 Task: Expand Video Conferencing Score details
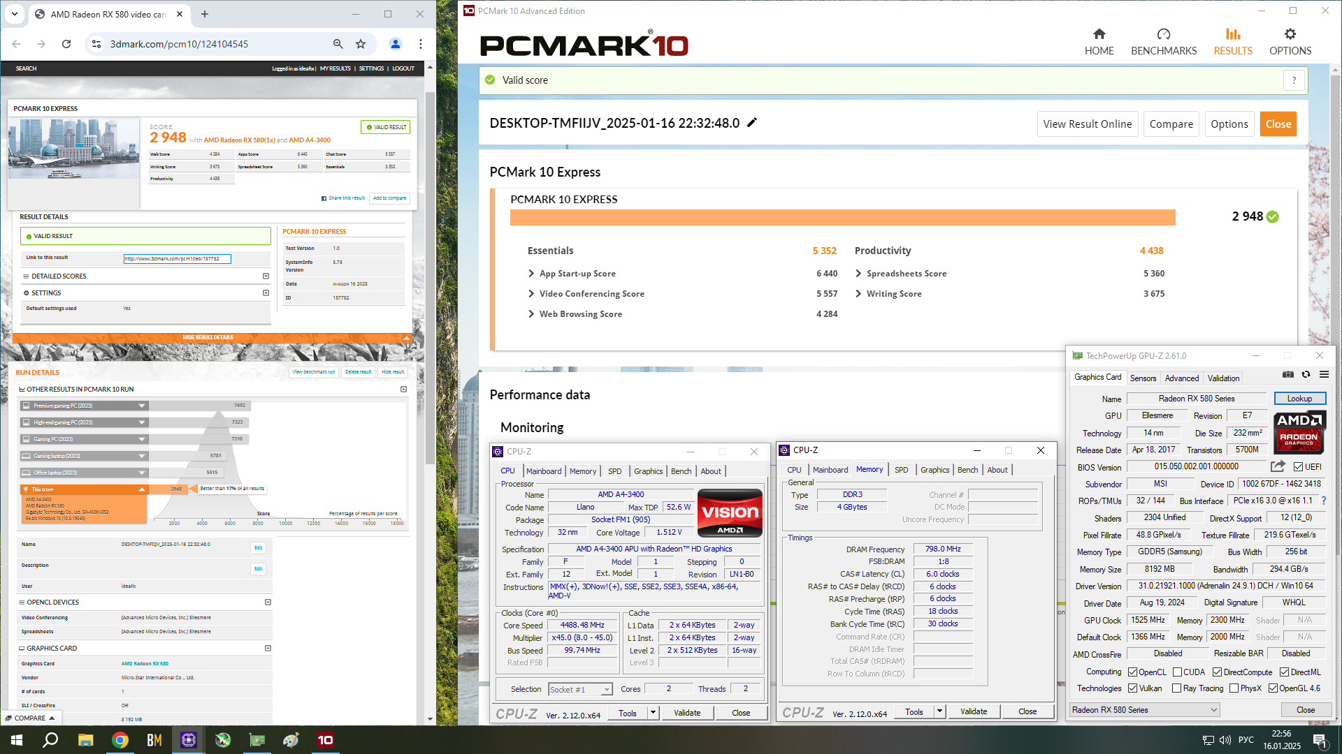pos(531,294)
